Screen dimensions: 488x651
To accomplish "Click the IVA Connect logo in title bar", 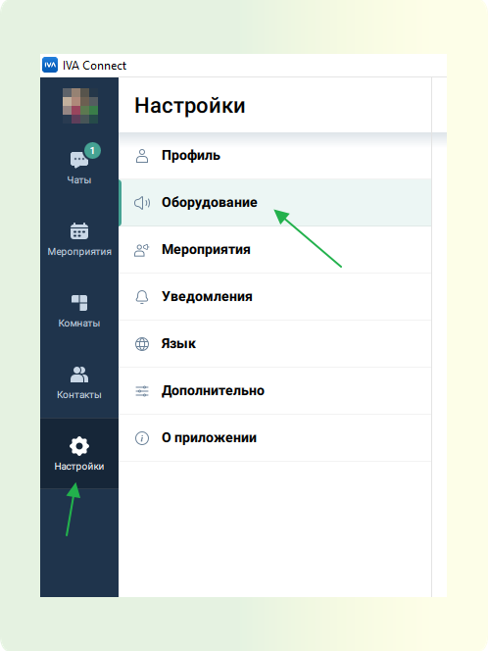I will point(50,65).
